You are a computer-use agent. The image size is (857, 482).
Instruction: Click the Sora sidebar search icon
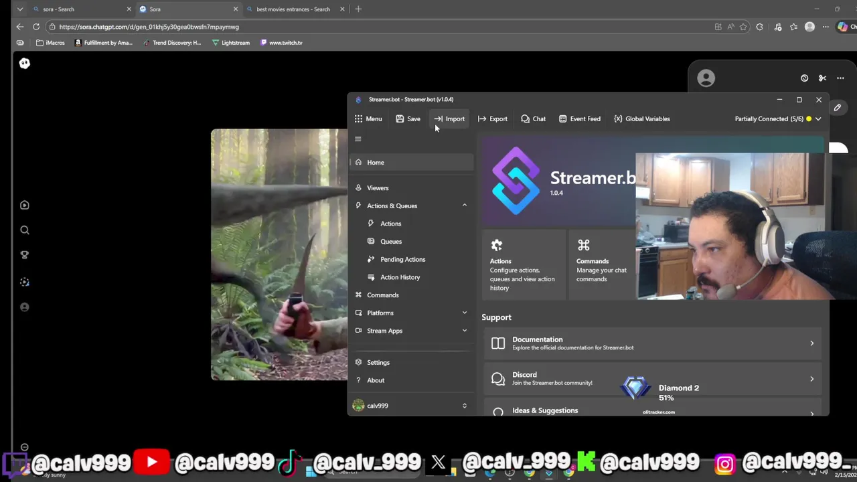click(x=25, y=230)
